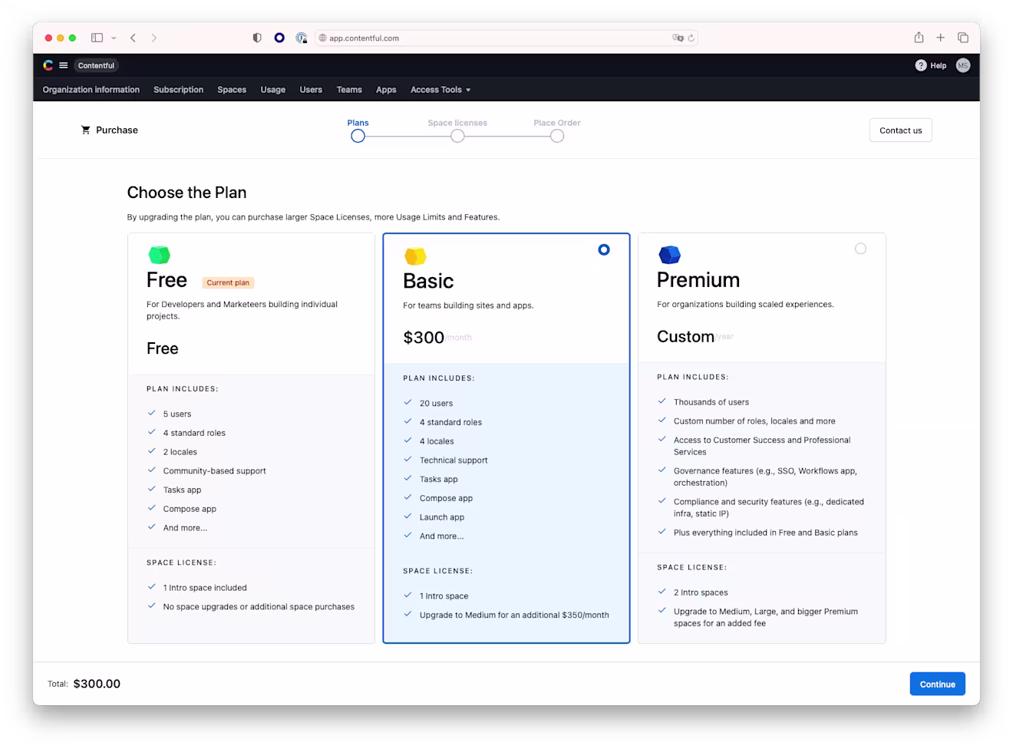Click 'Technical support' in Basic plan
Image resolution: width=1013 pixels, height=749 pixels.
[454, 460]
